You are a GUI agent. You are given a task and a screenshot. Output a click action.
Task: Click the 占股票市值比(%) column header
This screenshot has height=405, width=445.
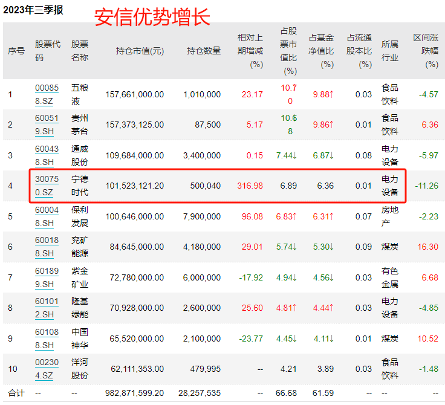(288, 51)
